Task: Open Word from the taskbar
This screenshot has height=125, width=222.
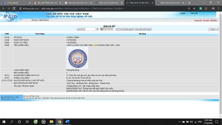Action: click(x=67, y=122)
